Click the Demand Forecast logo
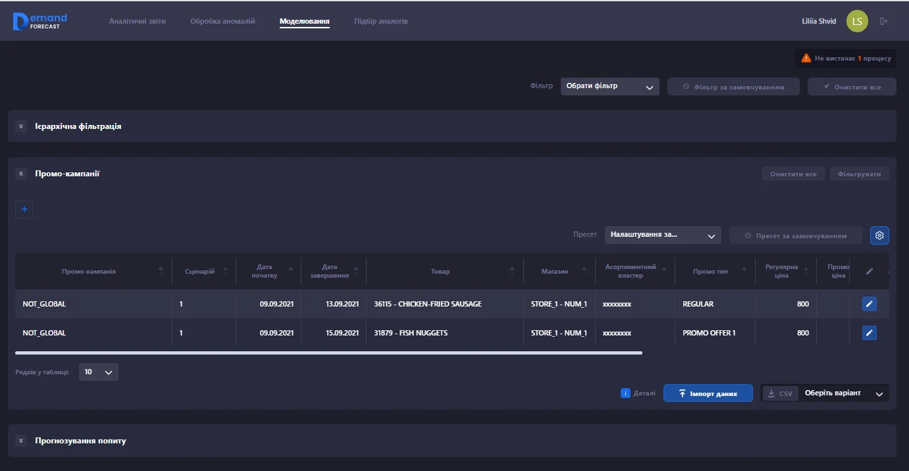909x471 pixels. 39,22
